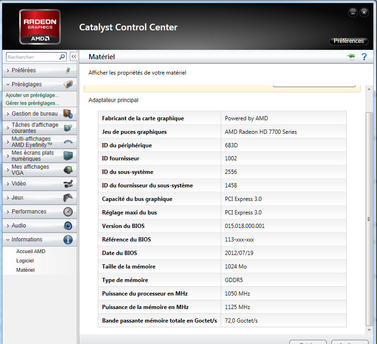377x344 pixels.
Task: Collapse the sidebar with the double-arrow button
Action: [x=74, y=57]
